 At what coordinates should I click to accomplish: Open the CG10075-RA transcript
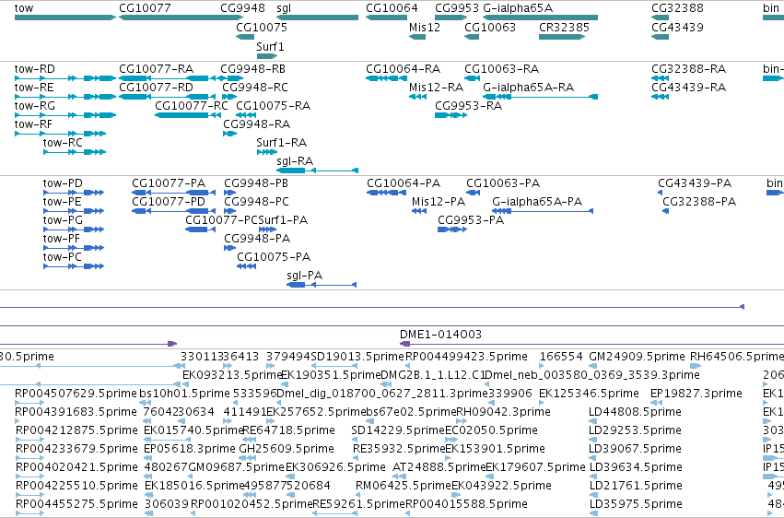[x=245, y=115]
